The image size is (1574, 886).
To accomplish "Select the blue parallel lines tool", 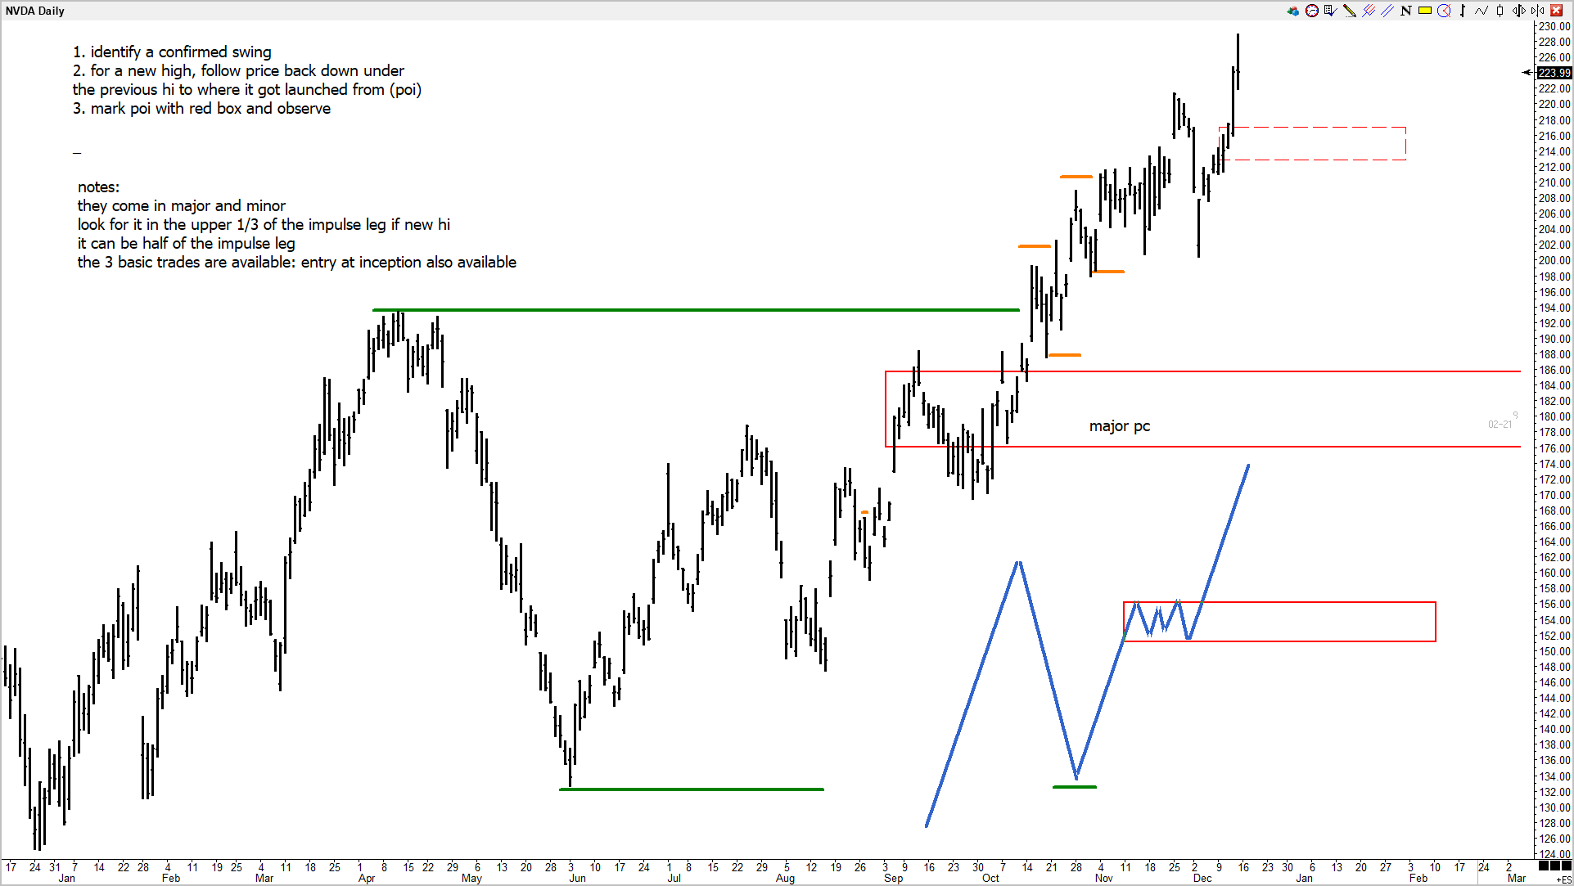I will pyautogui.click(x=1387, y=11).
